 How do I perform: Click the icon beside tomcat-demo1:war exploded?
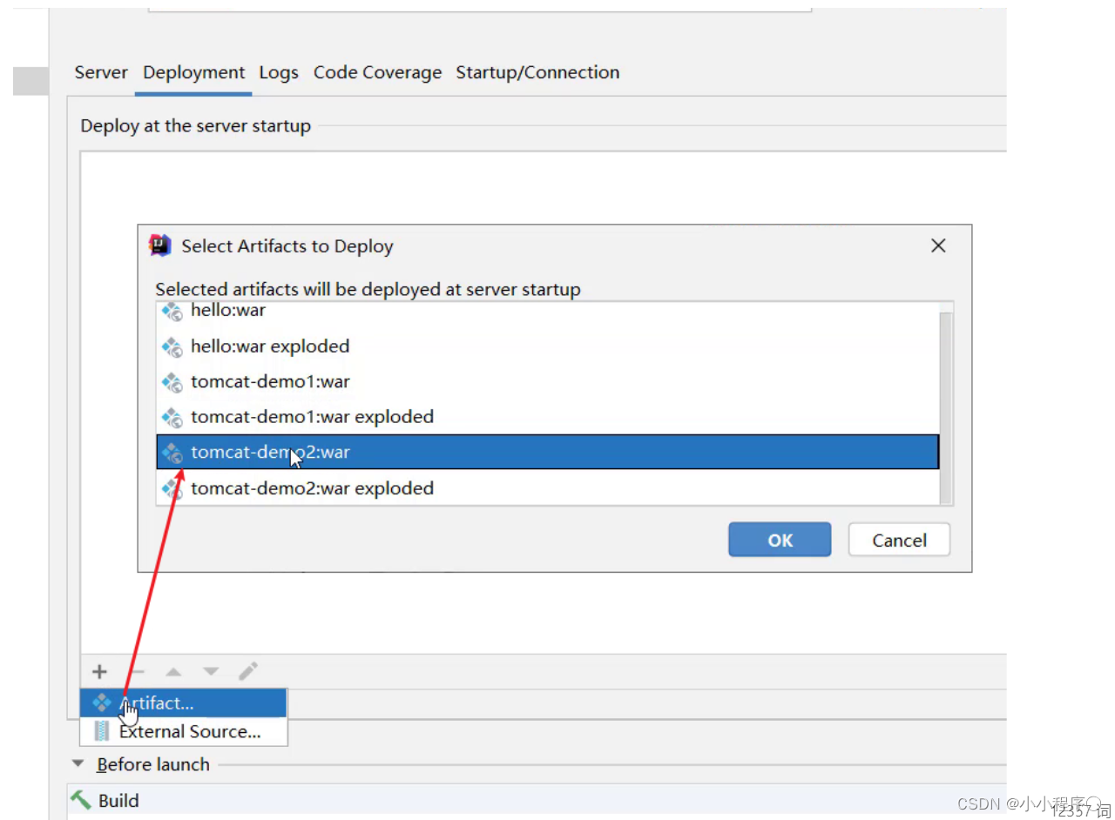click(x=172, y=418)
